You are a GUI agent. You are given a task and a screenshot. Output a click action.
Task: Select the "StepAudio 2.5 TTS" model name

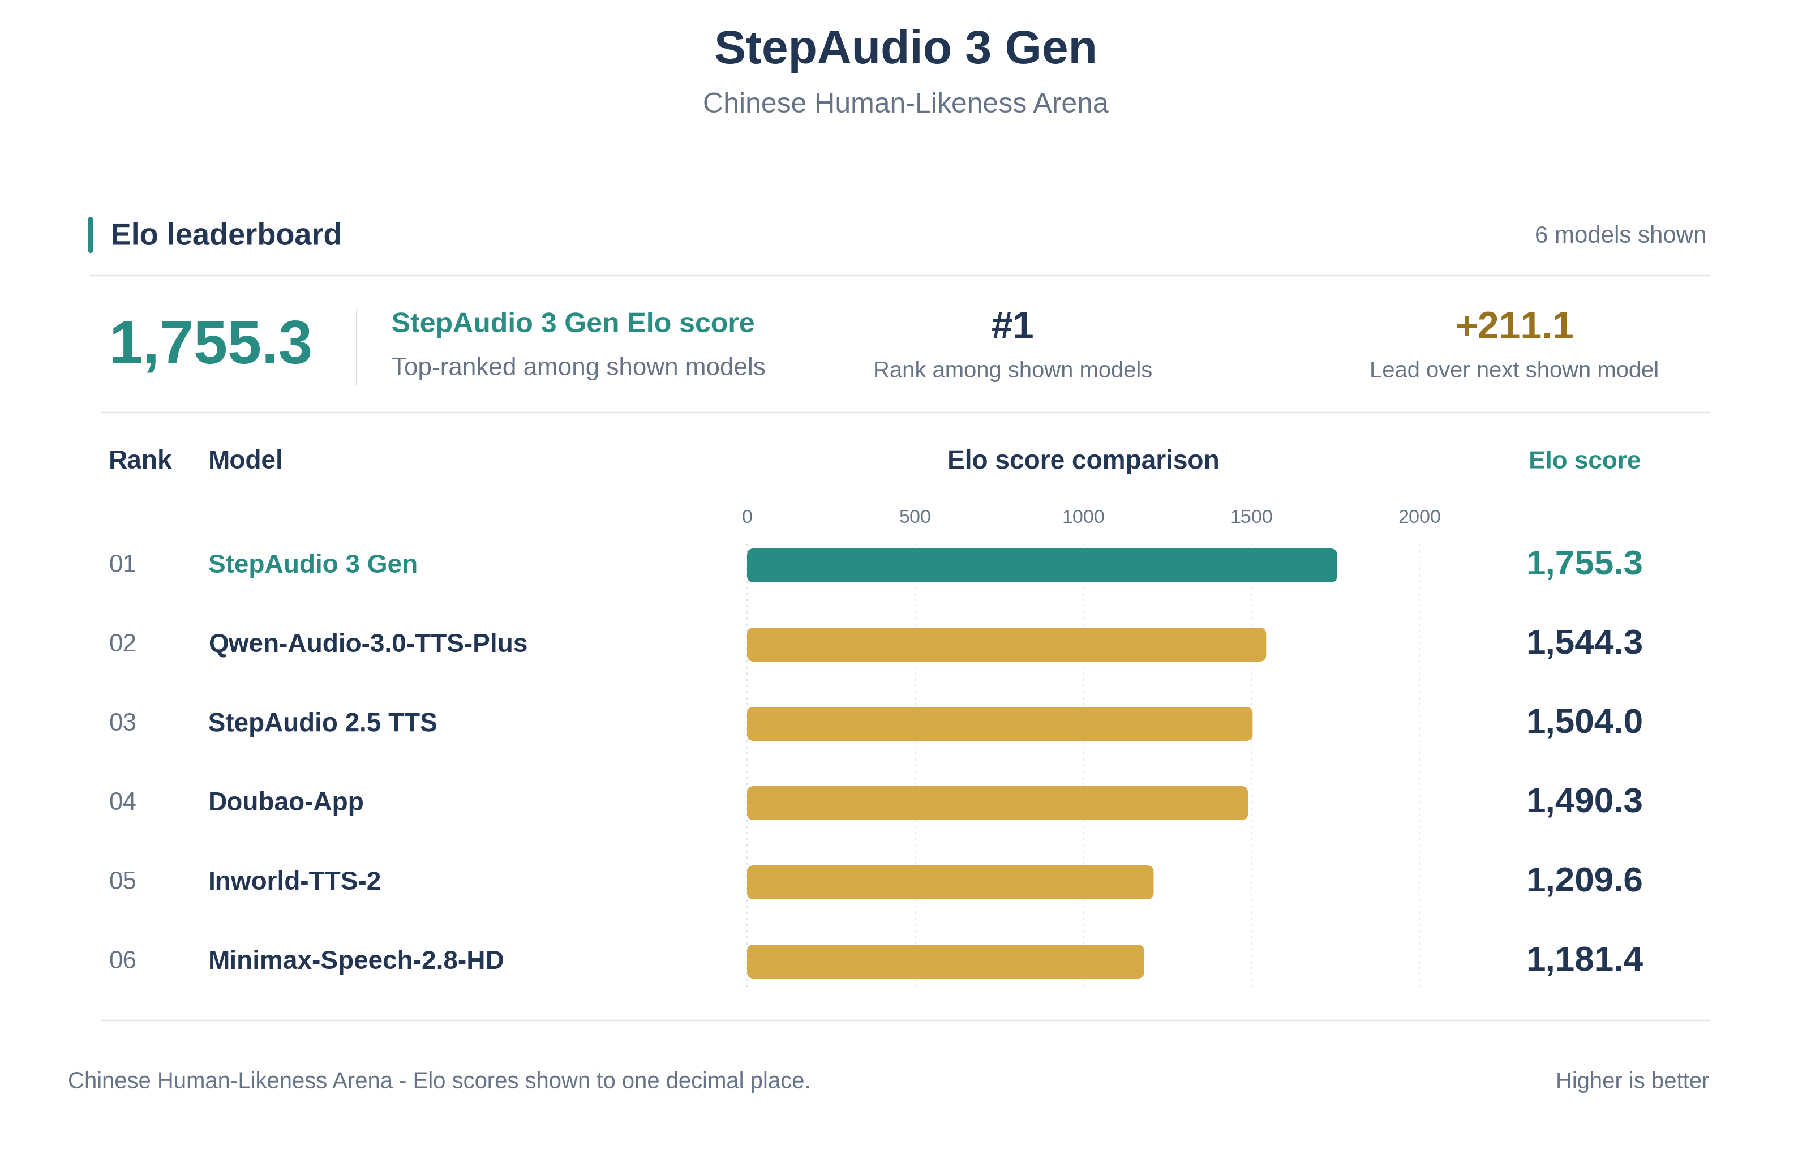323,722
